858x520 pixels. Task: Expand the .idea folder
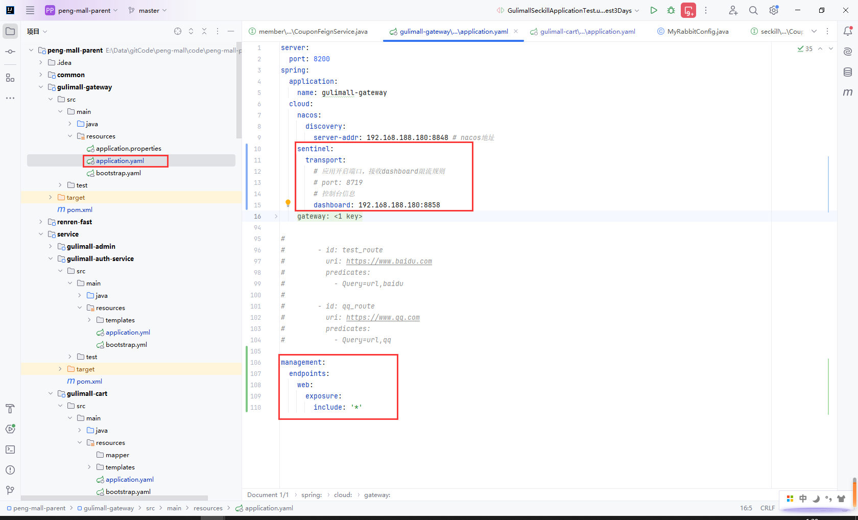click(41, 62)
